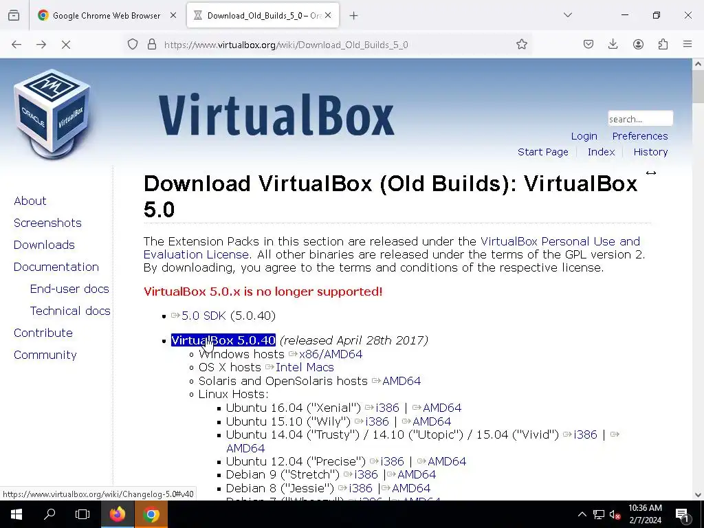Image resolution: width=704 pixels, height=528 pixels.
Task: Open Contribute in the sidebar
Action: point(43,333)
